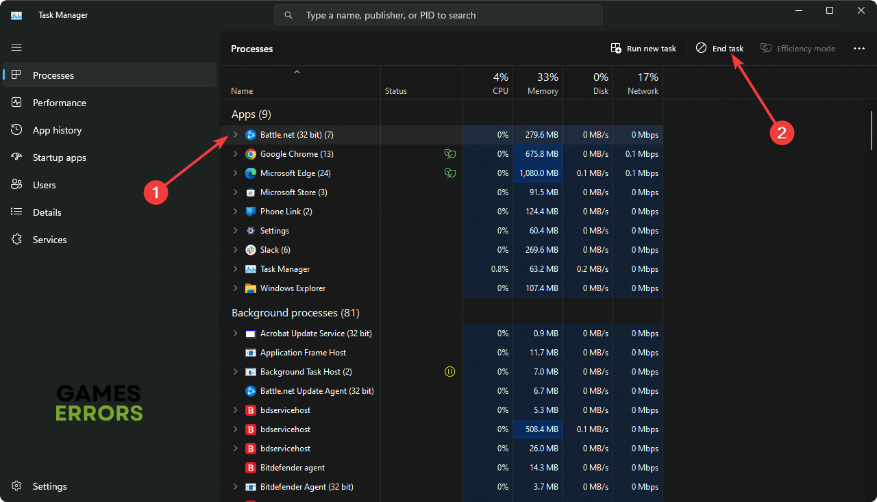Click the hamburger navigation menu icon
The image size is (877, 502).
click(16, 48)
